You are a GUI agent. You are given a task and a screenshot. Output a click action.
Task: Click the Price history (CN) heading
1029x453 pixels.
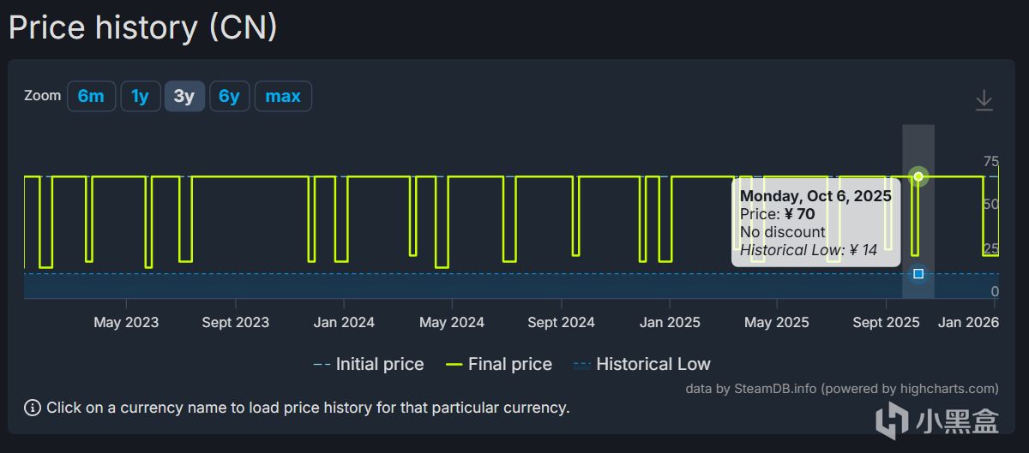click(143, 27)
